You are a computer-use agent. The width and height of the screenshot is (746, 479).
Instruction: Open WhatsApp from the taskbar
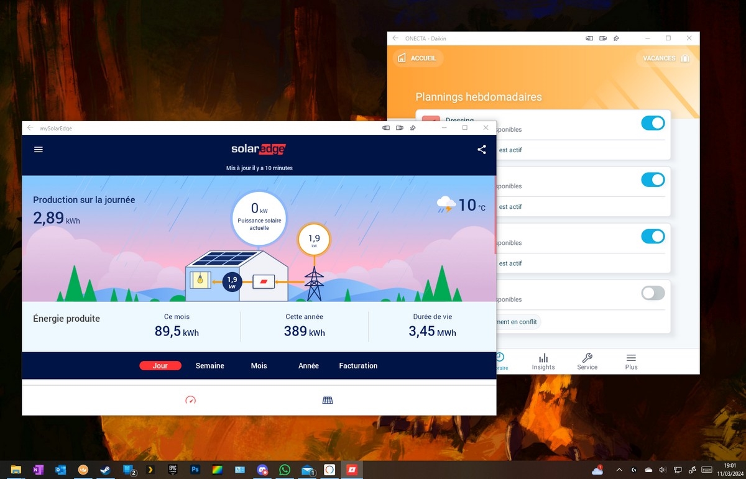click(x=285, y=470)
